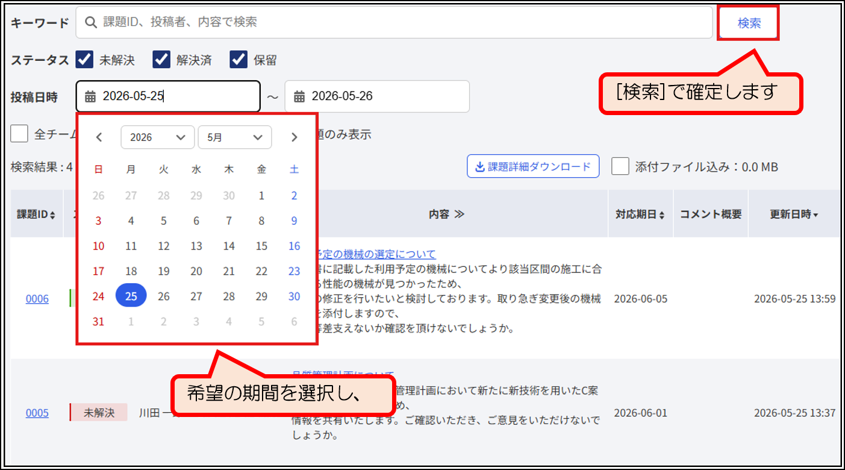The width and height of the screenshot is (845, 470).
Task: Click the 未解決 status badge on row 0005
Action: coord(99,413)
